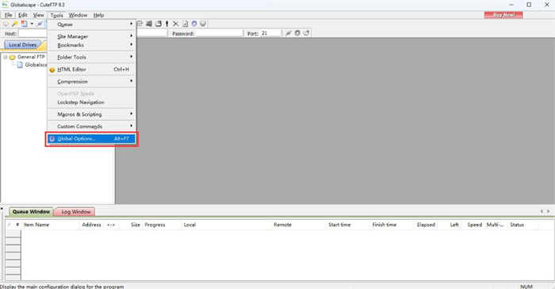Select the Local Drives tab
This screenshot has height=289, width=555.
[x=23, y=44]
